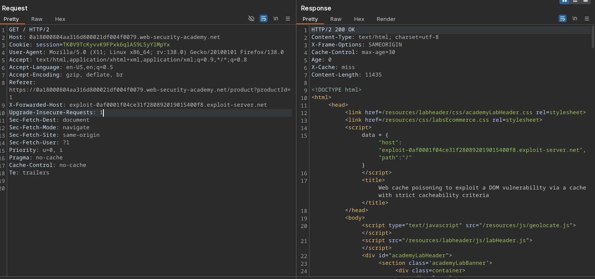Click the X-Forwarded-Host exploit-server header line
The image size is (595, 279).
138,105
